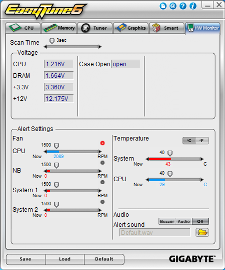
Task: Click the info 'i' icon in header
Action: (193, 6)
